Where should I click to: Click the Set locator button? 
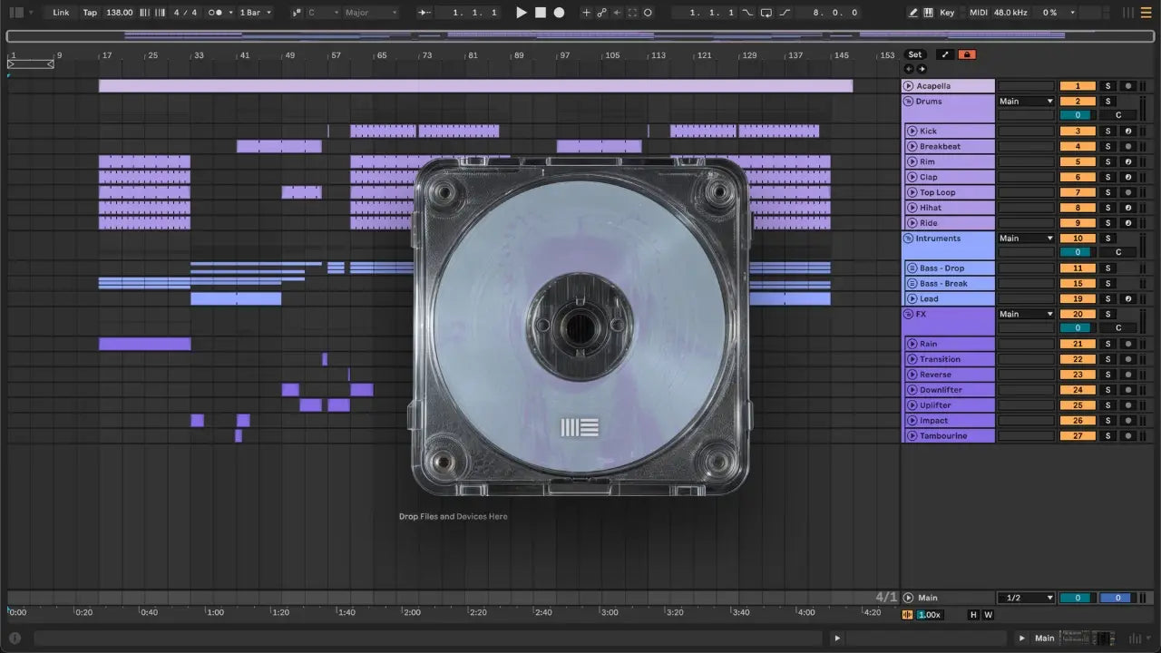[914, 54]
